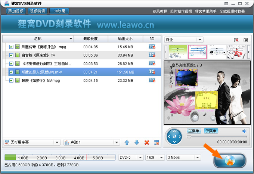Click the 截取长度 column header
Image resolution: width=254 pixels, height=174 pixels.
[x=90, y=39]
